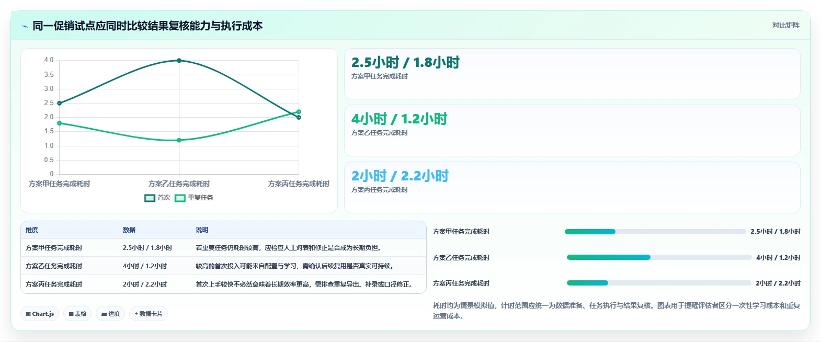Click the lightning icon beside the card title
This screenshot has height=342, width=821.
coord(25,26)
